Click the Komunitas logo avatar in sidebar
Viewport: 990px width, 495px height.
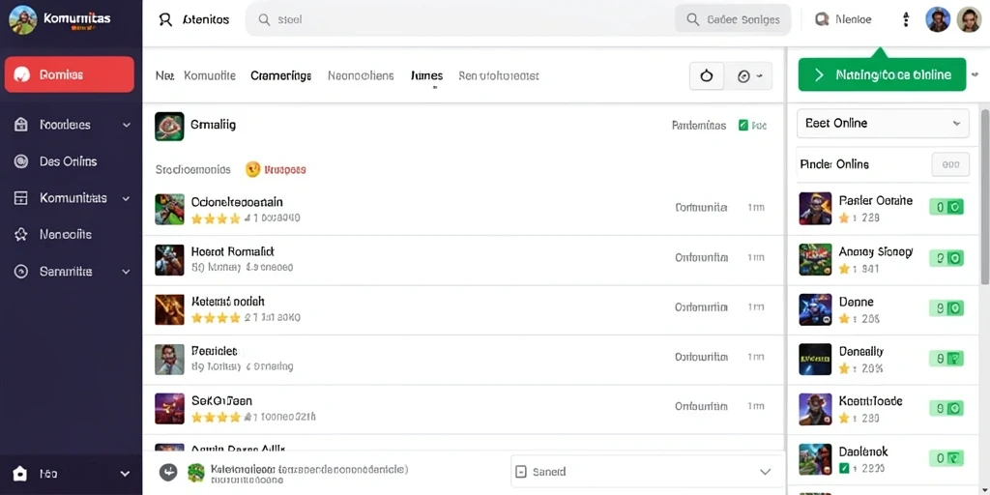[x=23, y=19]
